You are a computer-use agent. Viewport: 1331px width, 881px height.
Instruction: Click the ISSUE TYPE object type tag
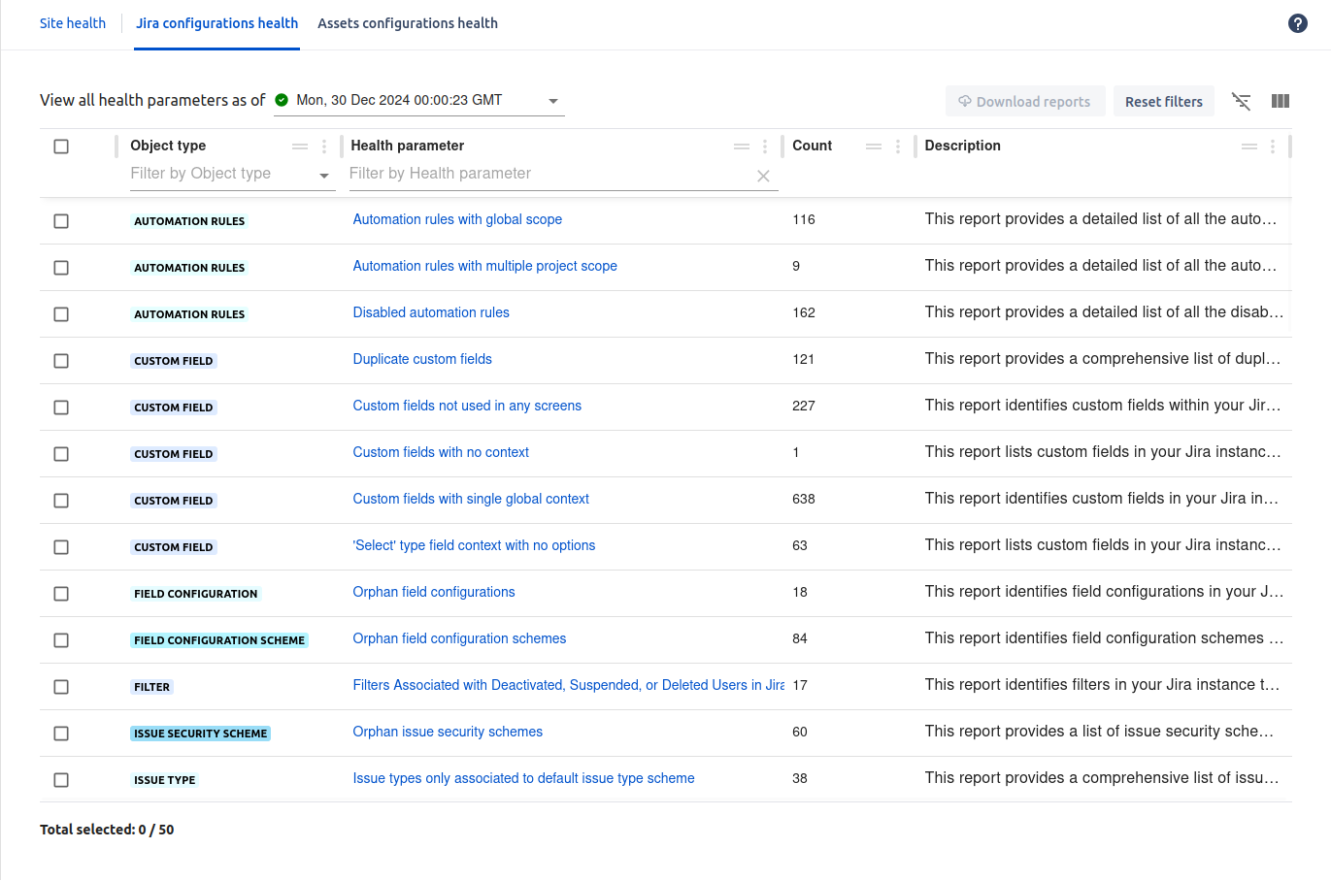[164, 780]
